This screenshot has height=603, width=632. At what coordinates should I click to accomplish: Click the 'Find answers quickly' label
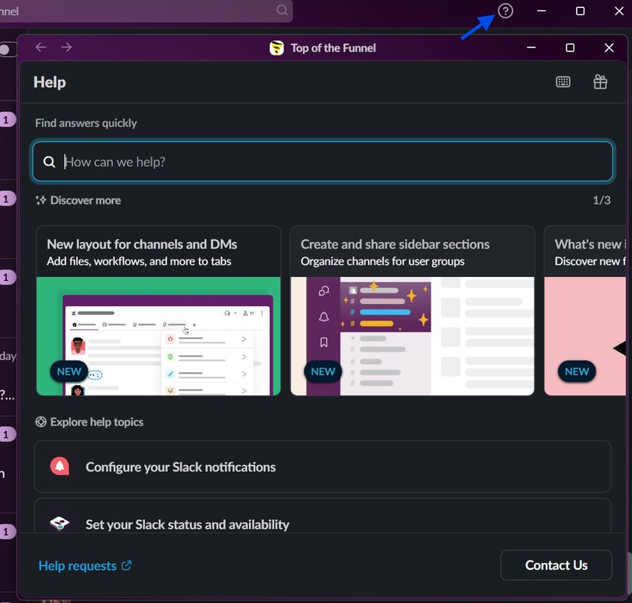(x=86, y=123)
